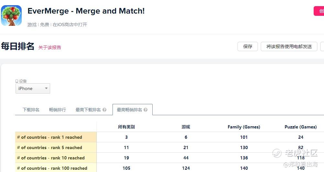
Task: Click help icon beside 最高下载排名 tab
Action: [104, 110]
